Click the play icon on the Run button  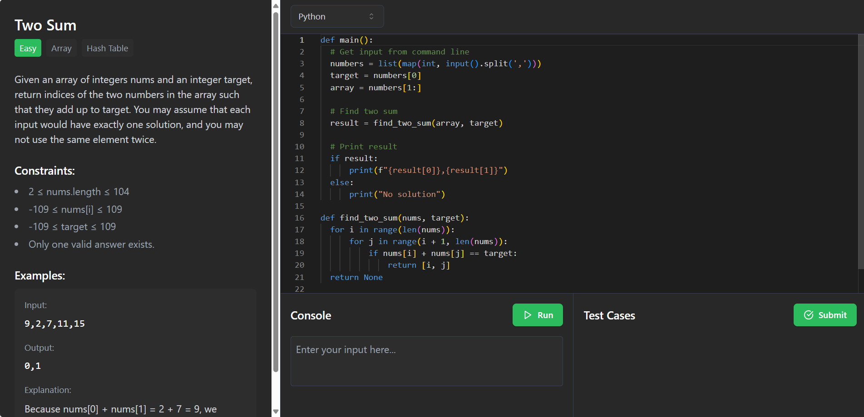tap(528, 315)
